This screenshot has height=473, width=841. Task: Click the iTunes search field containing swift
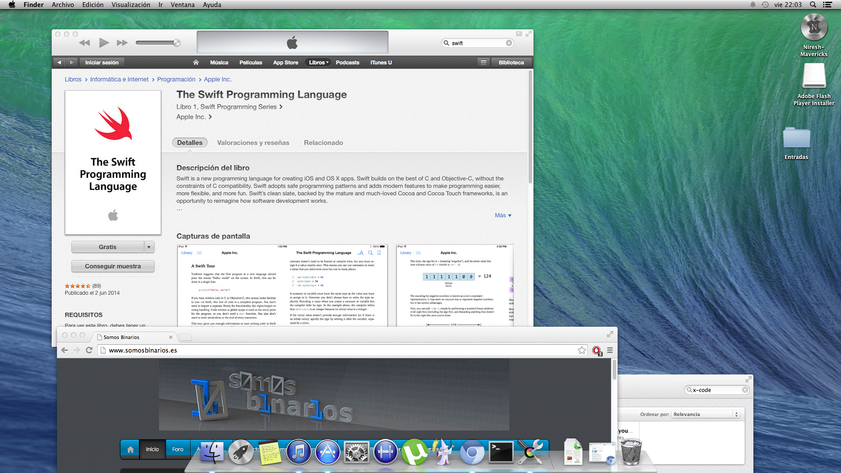tap(477, 43)
